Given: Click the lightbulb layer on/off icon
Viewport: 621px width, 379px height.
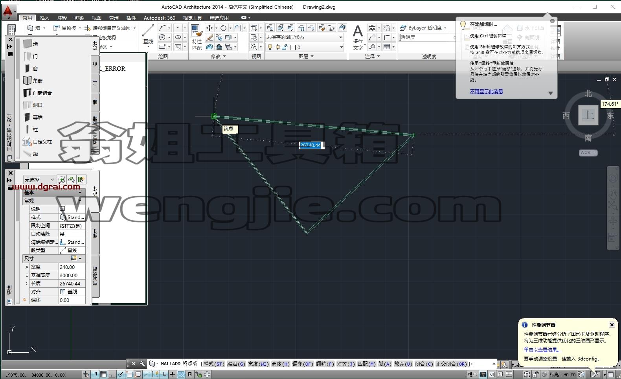Looking at the screenshot, I should pos(270,47).
